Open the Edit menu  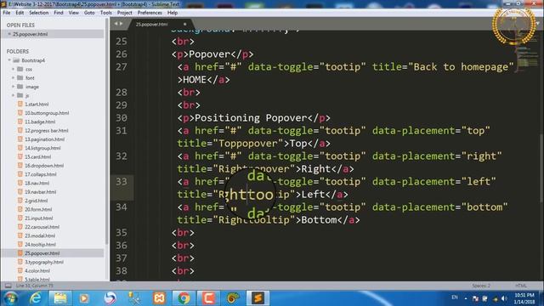(20, 13)
